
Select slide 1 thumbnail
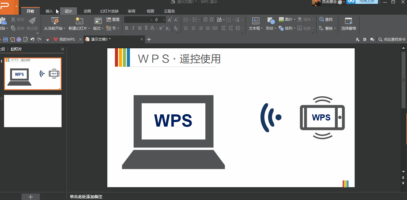pyautogui.click(x=33, y=74)
